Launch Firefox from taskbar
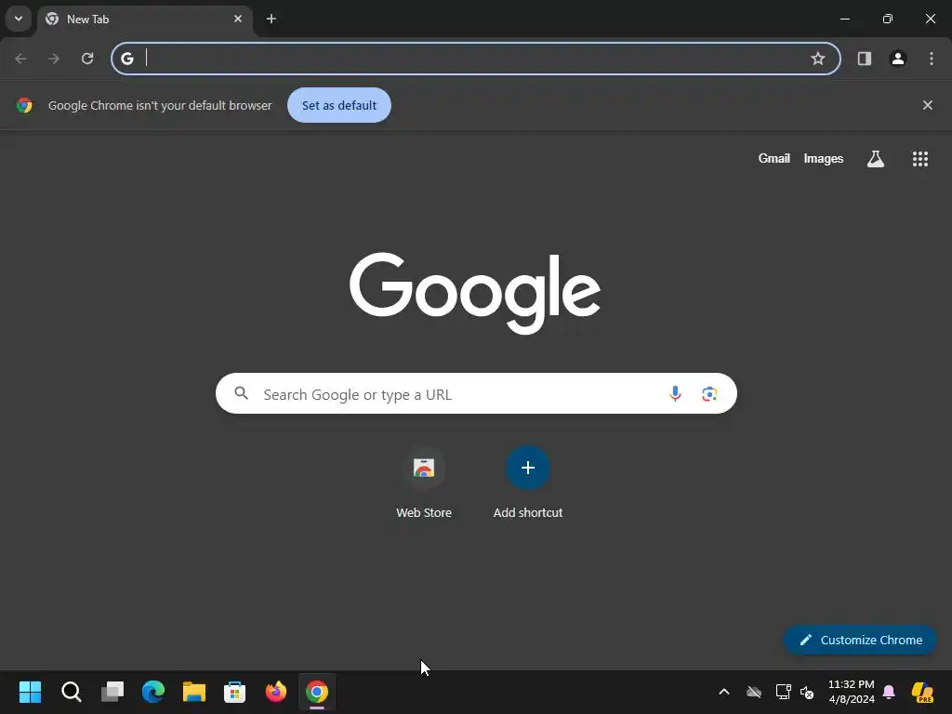Image resolution: width=952 pixels, height=714 pixels. click(x=275, y=692)
